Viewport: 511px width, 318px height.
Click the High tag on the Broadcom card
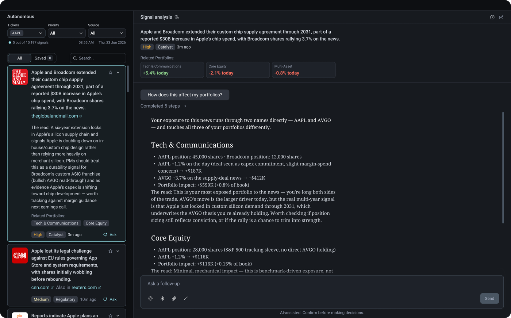tap(38, 234)
